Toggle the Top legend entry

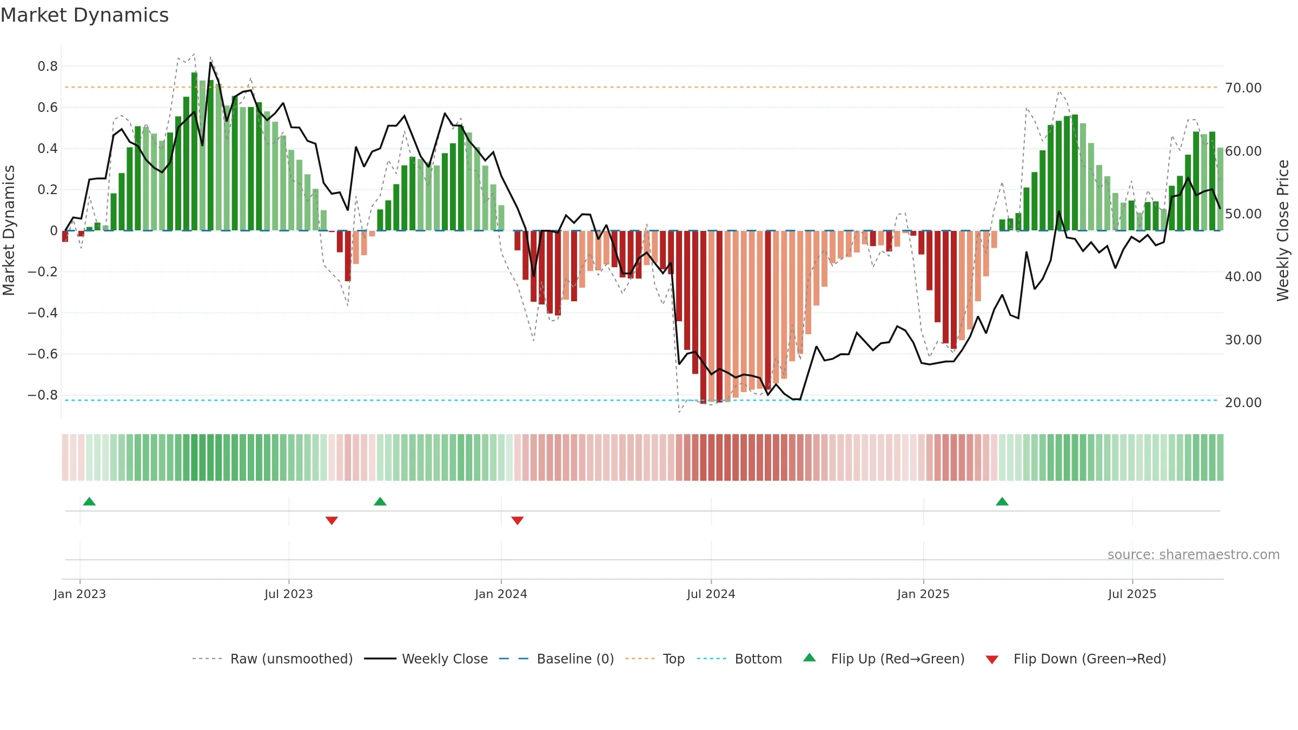click(x=655, y=659)
